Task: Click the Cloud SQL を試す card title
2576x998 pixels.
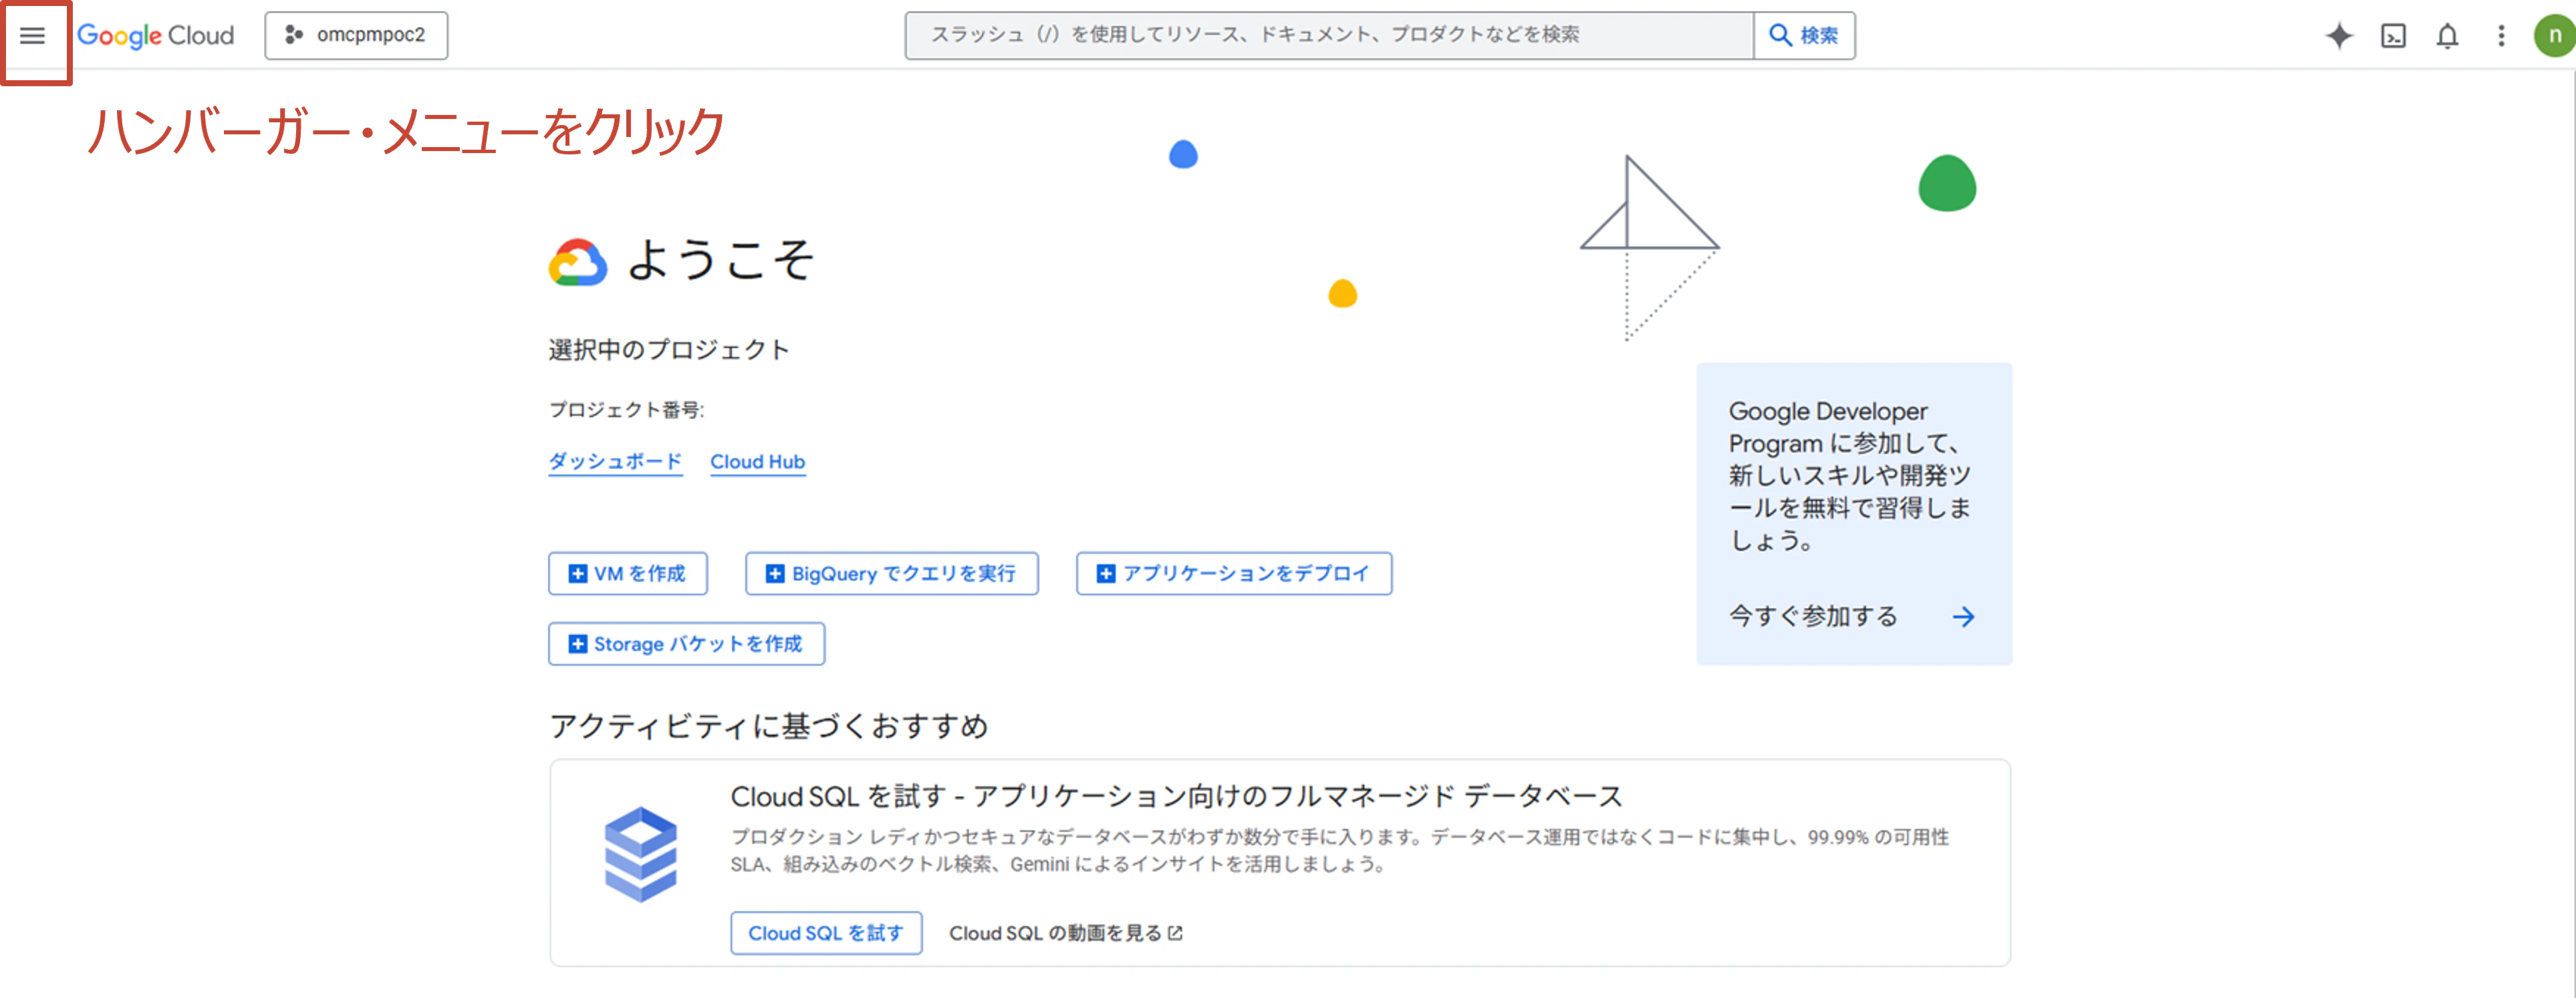Action: (1176, 796)
